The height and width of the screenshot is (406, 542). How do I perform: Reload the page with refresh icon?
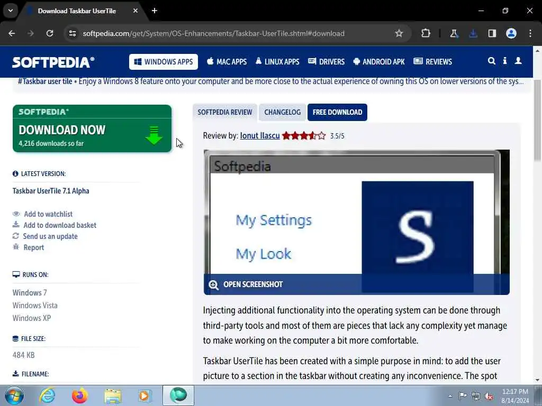click(x=50, y=33)
